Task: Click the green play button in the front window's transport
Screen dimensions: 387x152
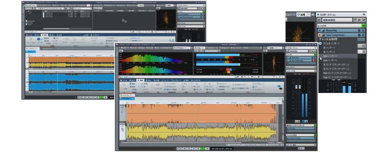Action: tap(202, 148)
